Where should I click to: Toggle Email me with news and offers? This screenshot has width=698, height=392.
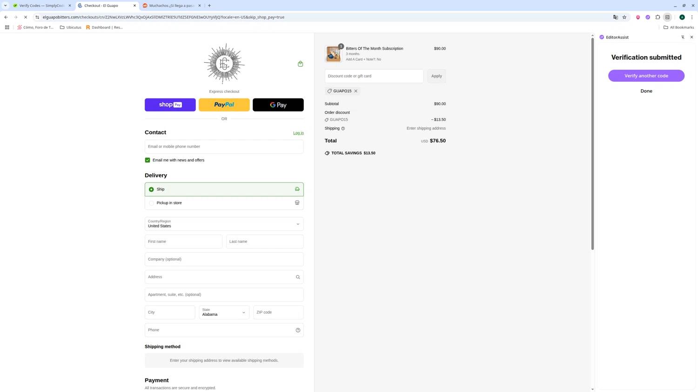[x=148, y=160]
